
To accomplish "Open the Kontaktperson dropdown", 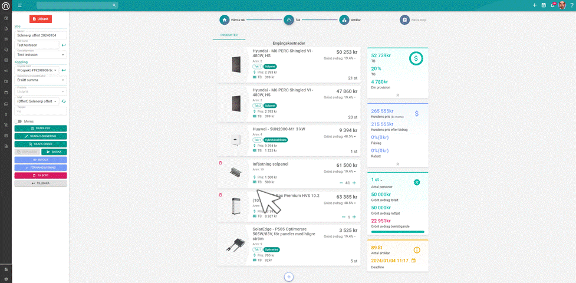I will point(41,54).
